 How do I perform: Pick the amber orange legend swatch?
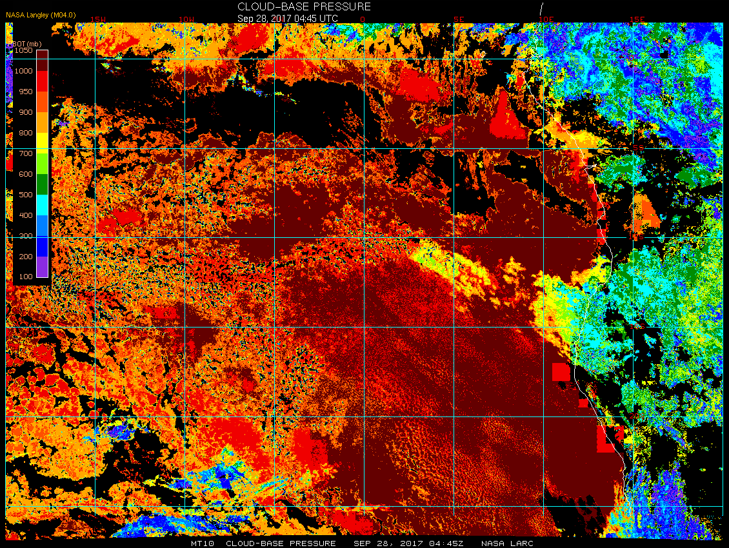click(x=43, y=122)
